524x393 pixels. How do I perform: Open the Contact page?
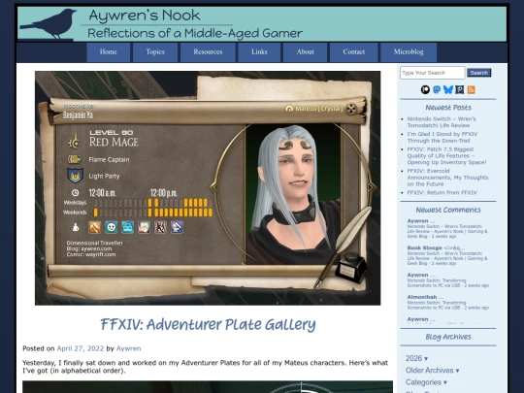click(354, 52)
